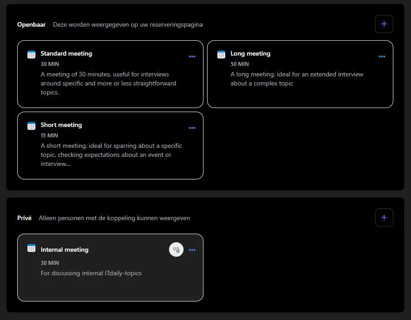The width and height of the screenshot is (411, 320).
Task: Select the Long meeting title
Action: point(250,53)
